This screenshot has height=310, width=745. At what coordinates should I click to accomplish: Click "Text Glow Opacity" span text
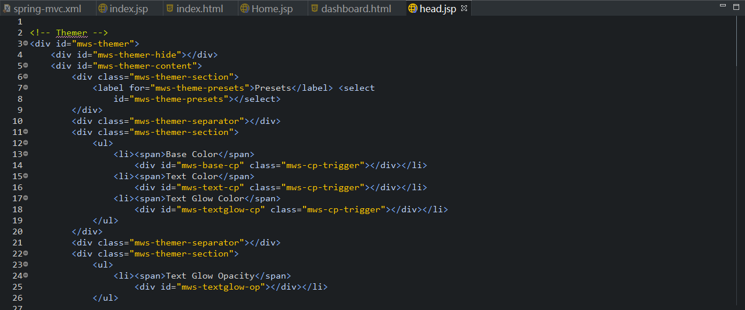211,276
